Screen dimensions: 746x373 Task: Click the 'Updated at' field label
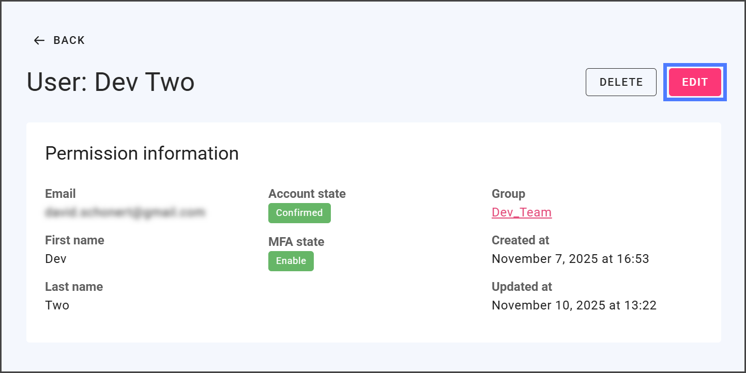(x=522, y=287)
